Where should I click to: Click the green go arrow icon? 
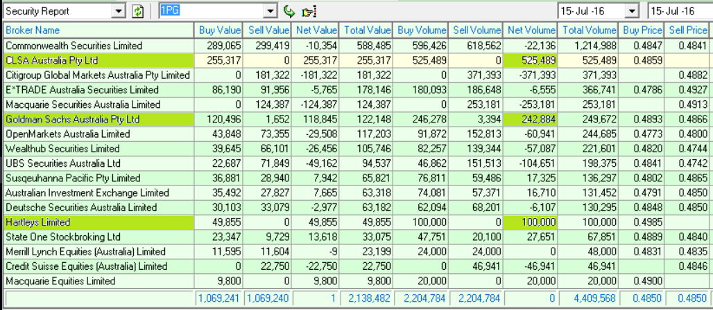point(289,11)
